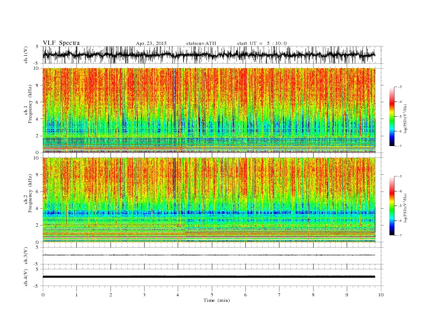
Task: Click the 5 minute tick label on time axis
Action: (x=212, y=295)
